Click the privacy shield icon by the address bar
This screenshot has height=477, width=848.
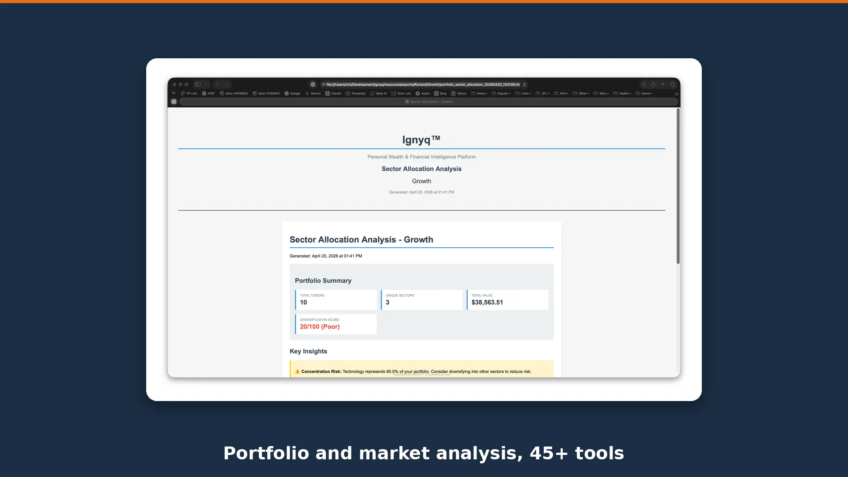[x=313, y=84]
